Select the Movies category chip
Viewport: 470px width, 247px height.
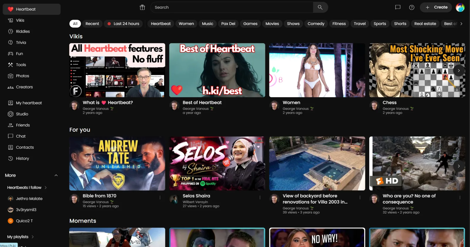[x=272, y=23]
